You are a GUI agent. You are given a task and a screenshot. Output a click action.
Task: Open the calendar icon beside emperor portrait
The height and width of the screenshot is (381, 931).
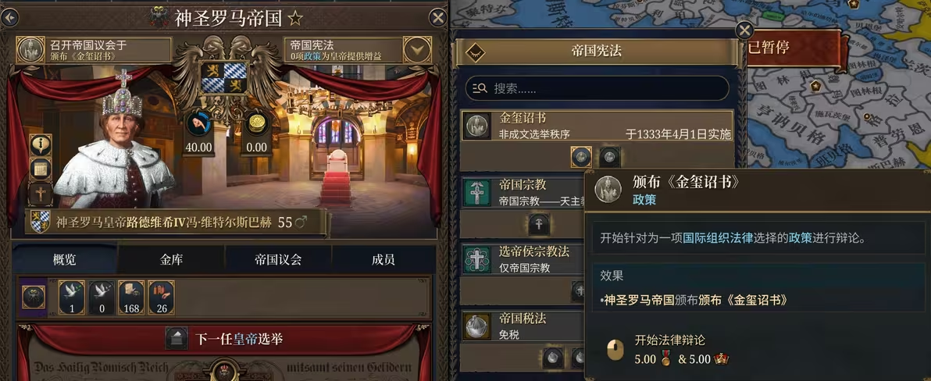pos(41,169)
